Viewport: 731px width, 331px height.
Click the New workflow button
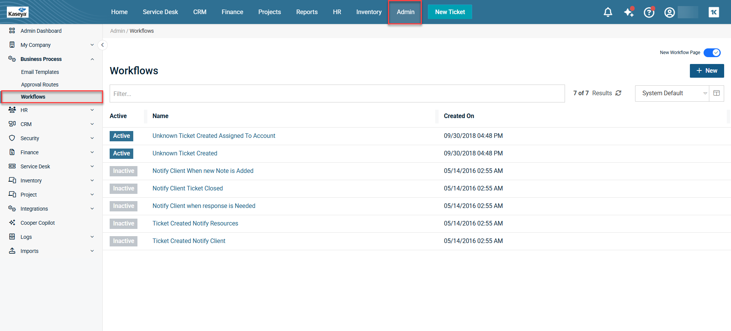pos(707,71)
